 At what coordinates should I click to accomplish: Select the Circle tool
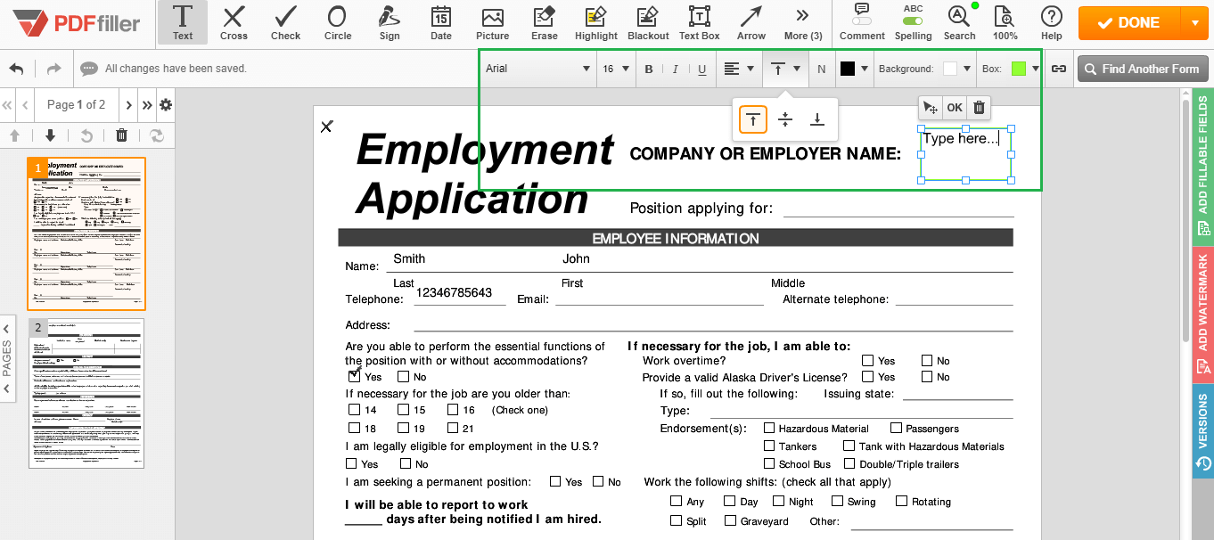(x=337, y=23)
